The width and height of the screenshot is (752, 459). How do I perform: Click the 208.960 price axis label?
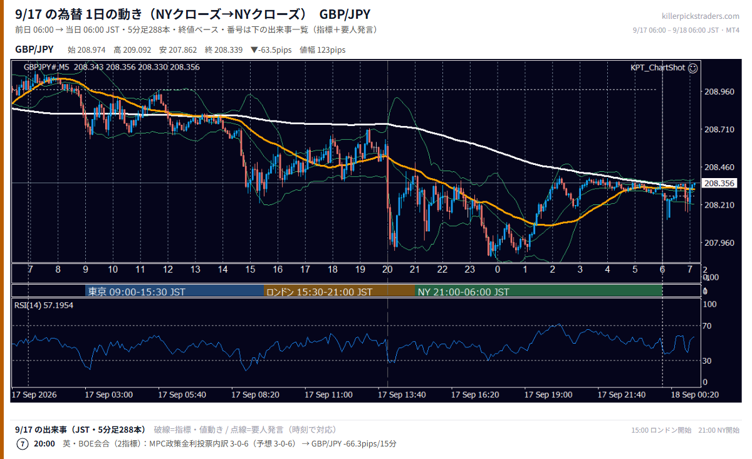[719, 92]
